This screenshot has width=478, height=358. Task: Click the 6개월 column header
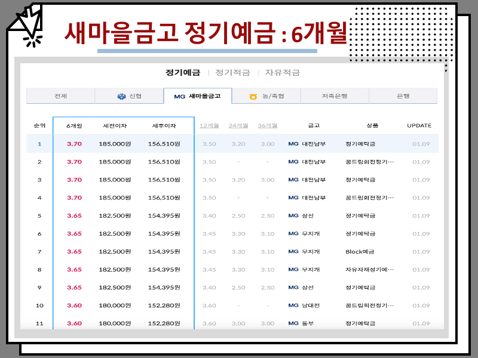point(74,126)
